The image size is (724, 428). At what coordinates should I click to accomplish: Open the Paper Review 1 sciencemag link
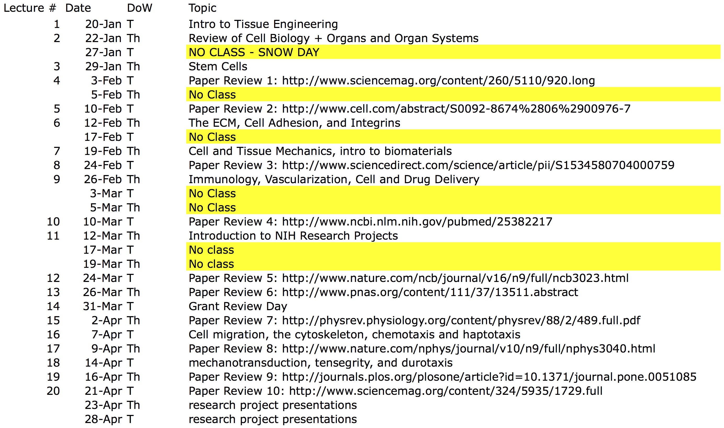pyautogui.click(x=438, y=81)
